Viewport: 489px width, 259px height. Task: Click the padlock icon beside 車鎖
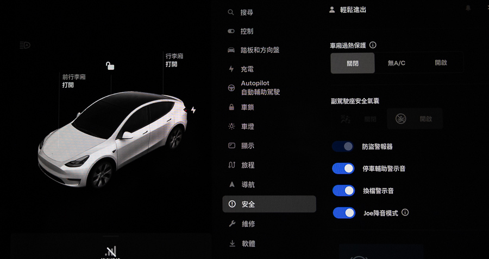tap(231, 107)
